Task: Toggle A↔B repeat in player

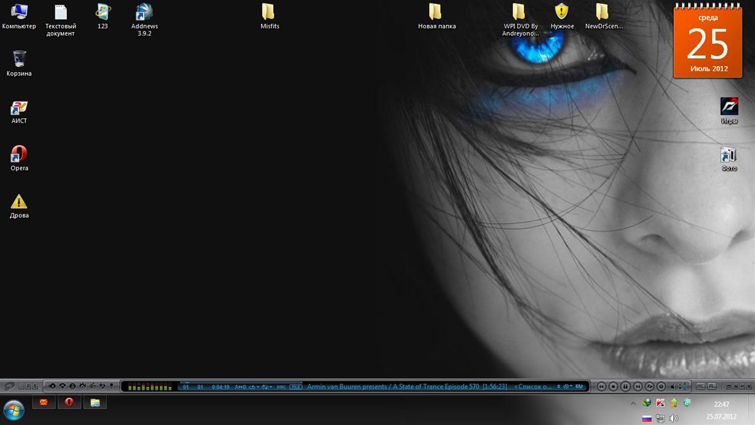Action: (240, 387)
